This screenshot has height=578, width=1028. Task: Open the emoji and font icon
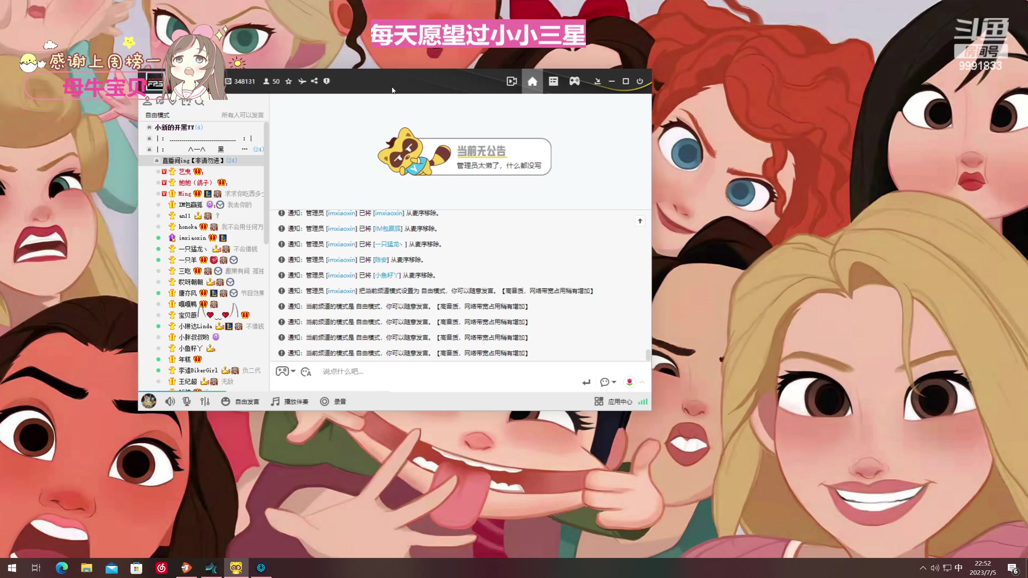(x=306, y=372)
